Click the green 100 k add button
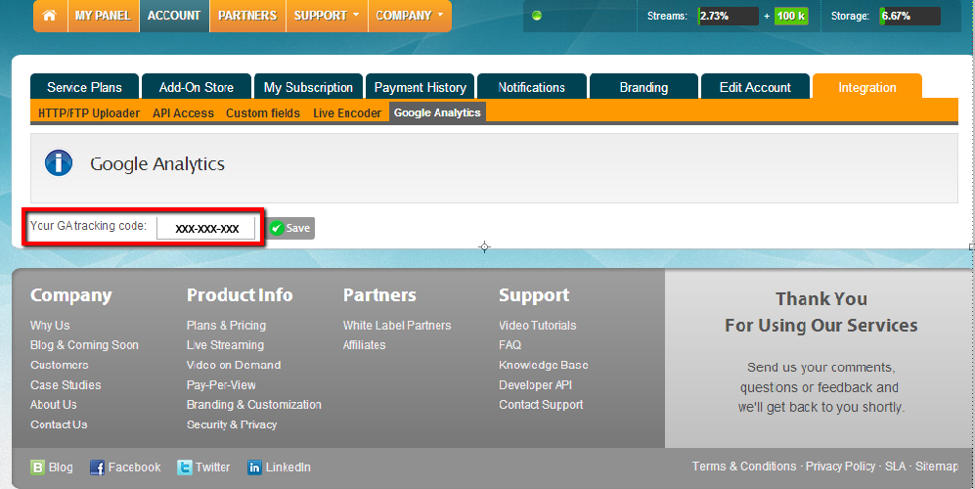 (x=791, y=17)
